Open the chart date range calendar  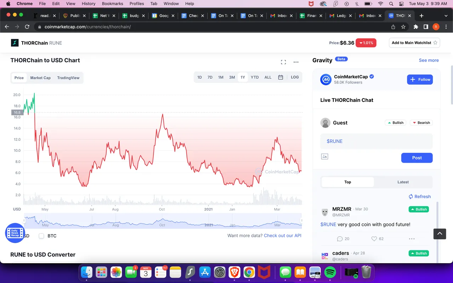pyautogui.click(x=280, y=77)
